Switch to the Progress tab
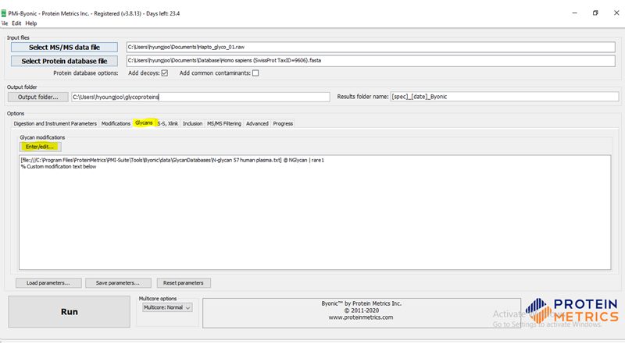Image resolution: width=625 pixels, height=351 pixels. 283,124
